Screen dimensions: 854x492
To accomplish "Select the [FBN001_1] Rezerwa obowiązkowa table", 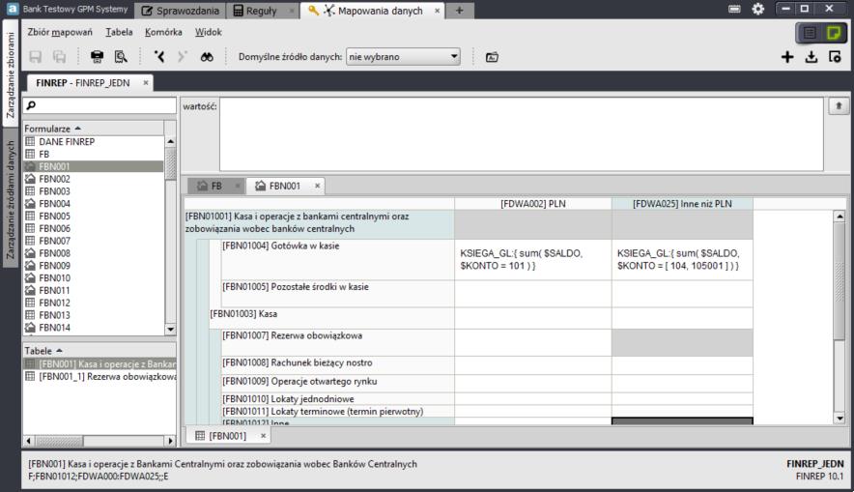I will (x=100, y=377).
